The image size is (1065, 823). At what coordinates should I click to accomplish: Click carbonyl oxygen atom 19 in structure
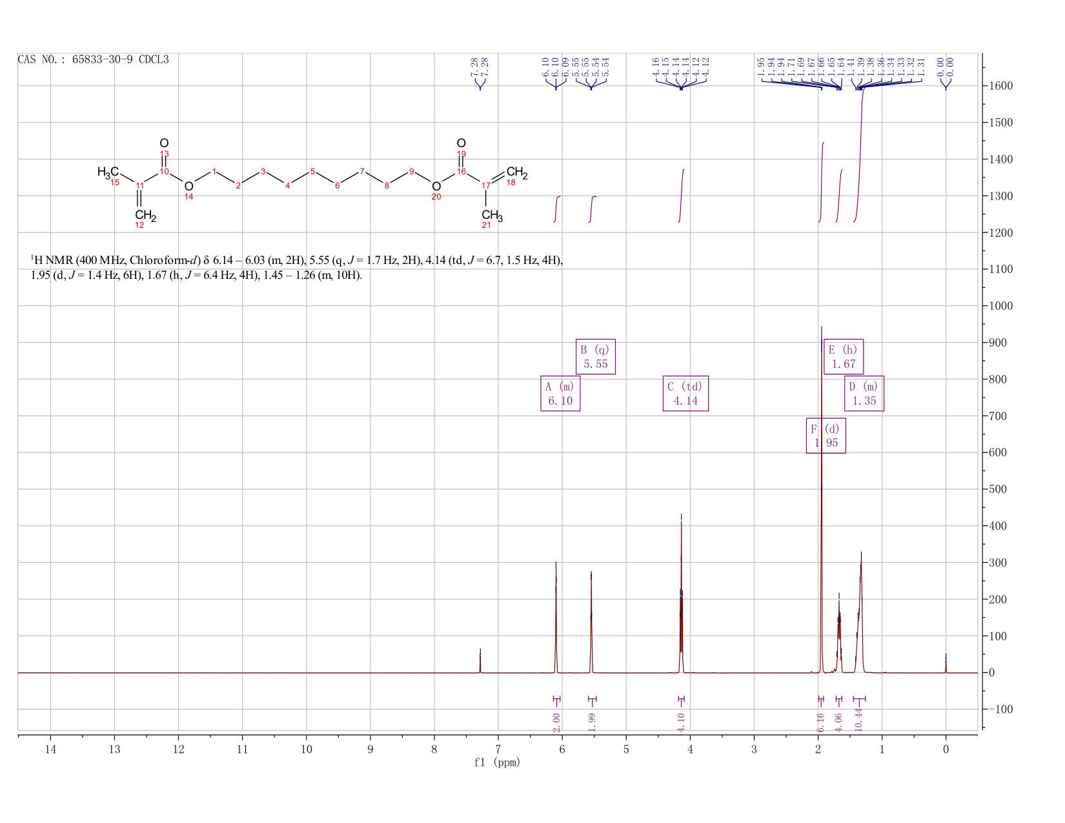point(461,143)
